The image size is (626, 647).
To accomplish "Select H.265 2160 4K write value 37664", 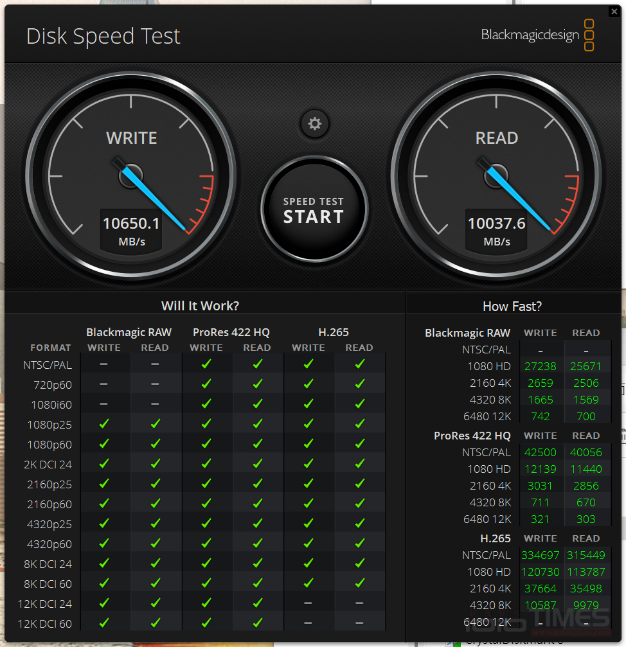I will click(540, 589).
